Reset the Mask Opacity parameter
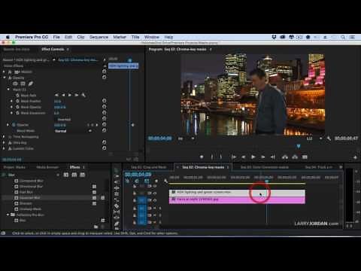361x271 pixels. pos(104,107)
